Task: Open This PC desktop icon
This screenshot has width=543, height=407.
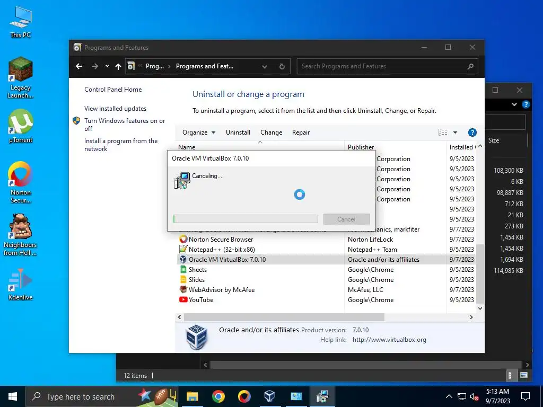Action: [x=21, y=22]
